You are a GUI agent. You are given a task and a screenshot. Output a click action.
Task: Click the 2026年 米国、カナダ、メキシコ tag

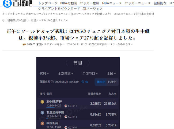(x=46, y=44)
